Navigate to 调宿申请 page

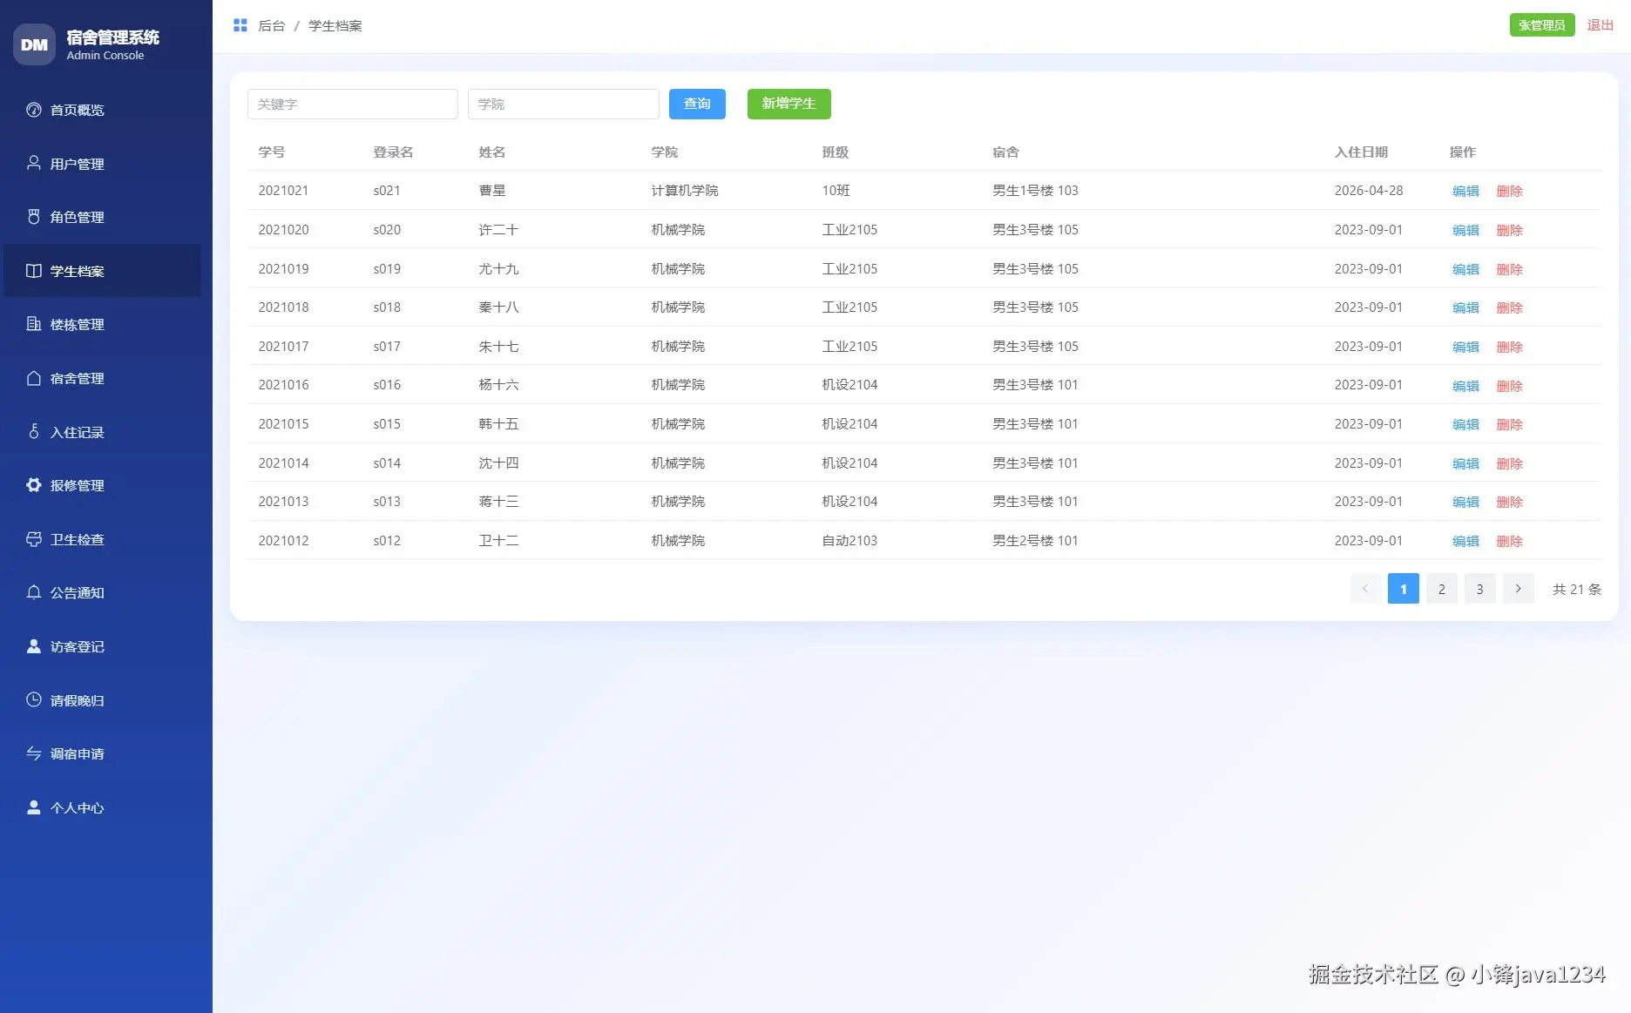[103, 753]
